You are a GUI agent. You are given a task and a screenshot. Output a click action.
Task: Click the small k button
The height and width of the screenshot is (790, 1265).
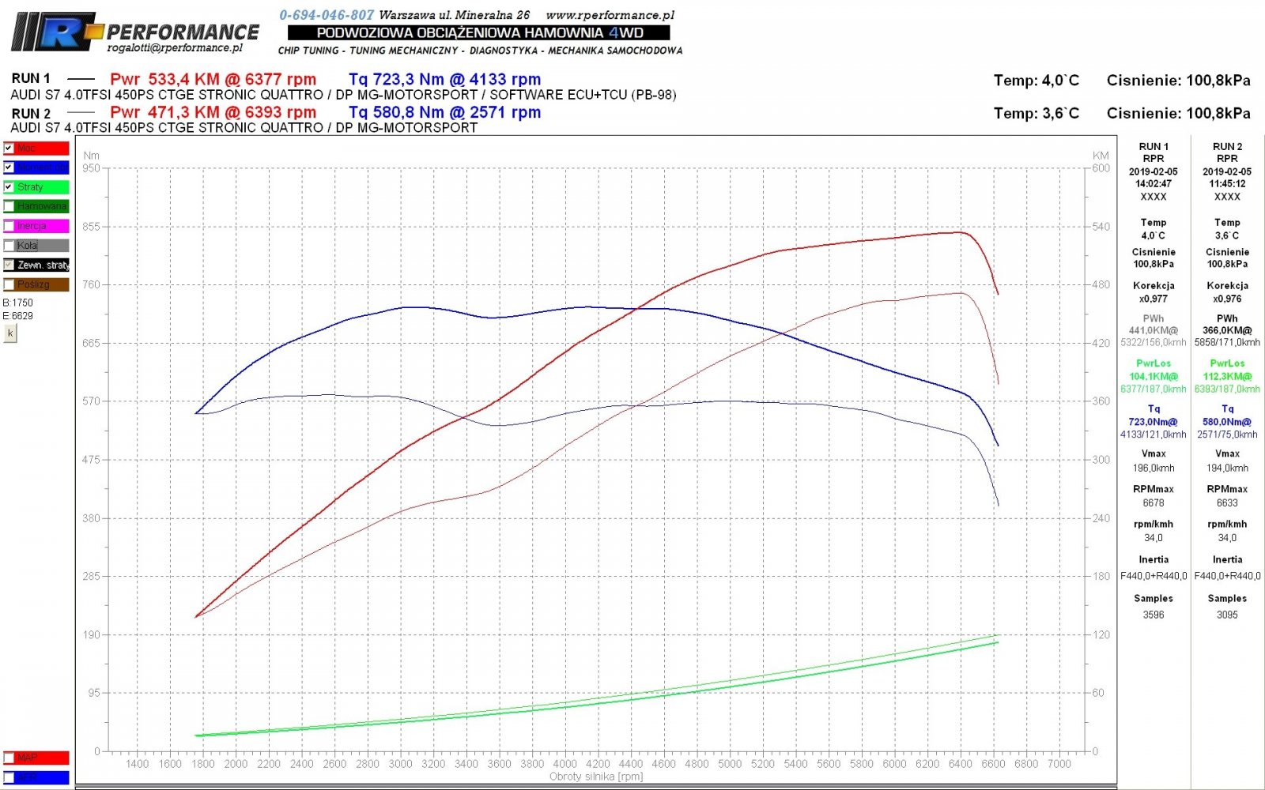[10, 333]
